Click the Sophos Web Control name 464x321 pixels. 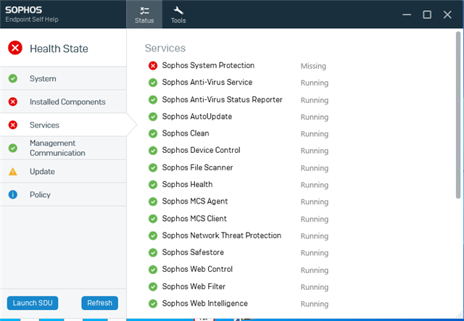(197, 270)
